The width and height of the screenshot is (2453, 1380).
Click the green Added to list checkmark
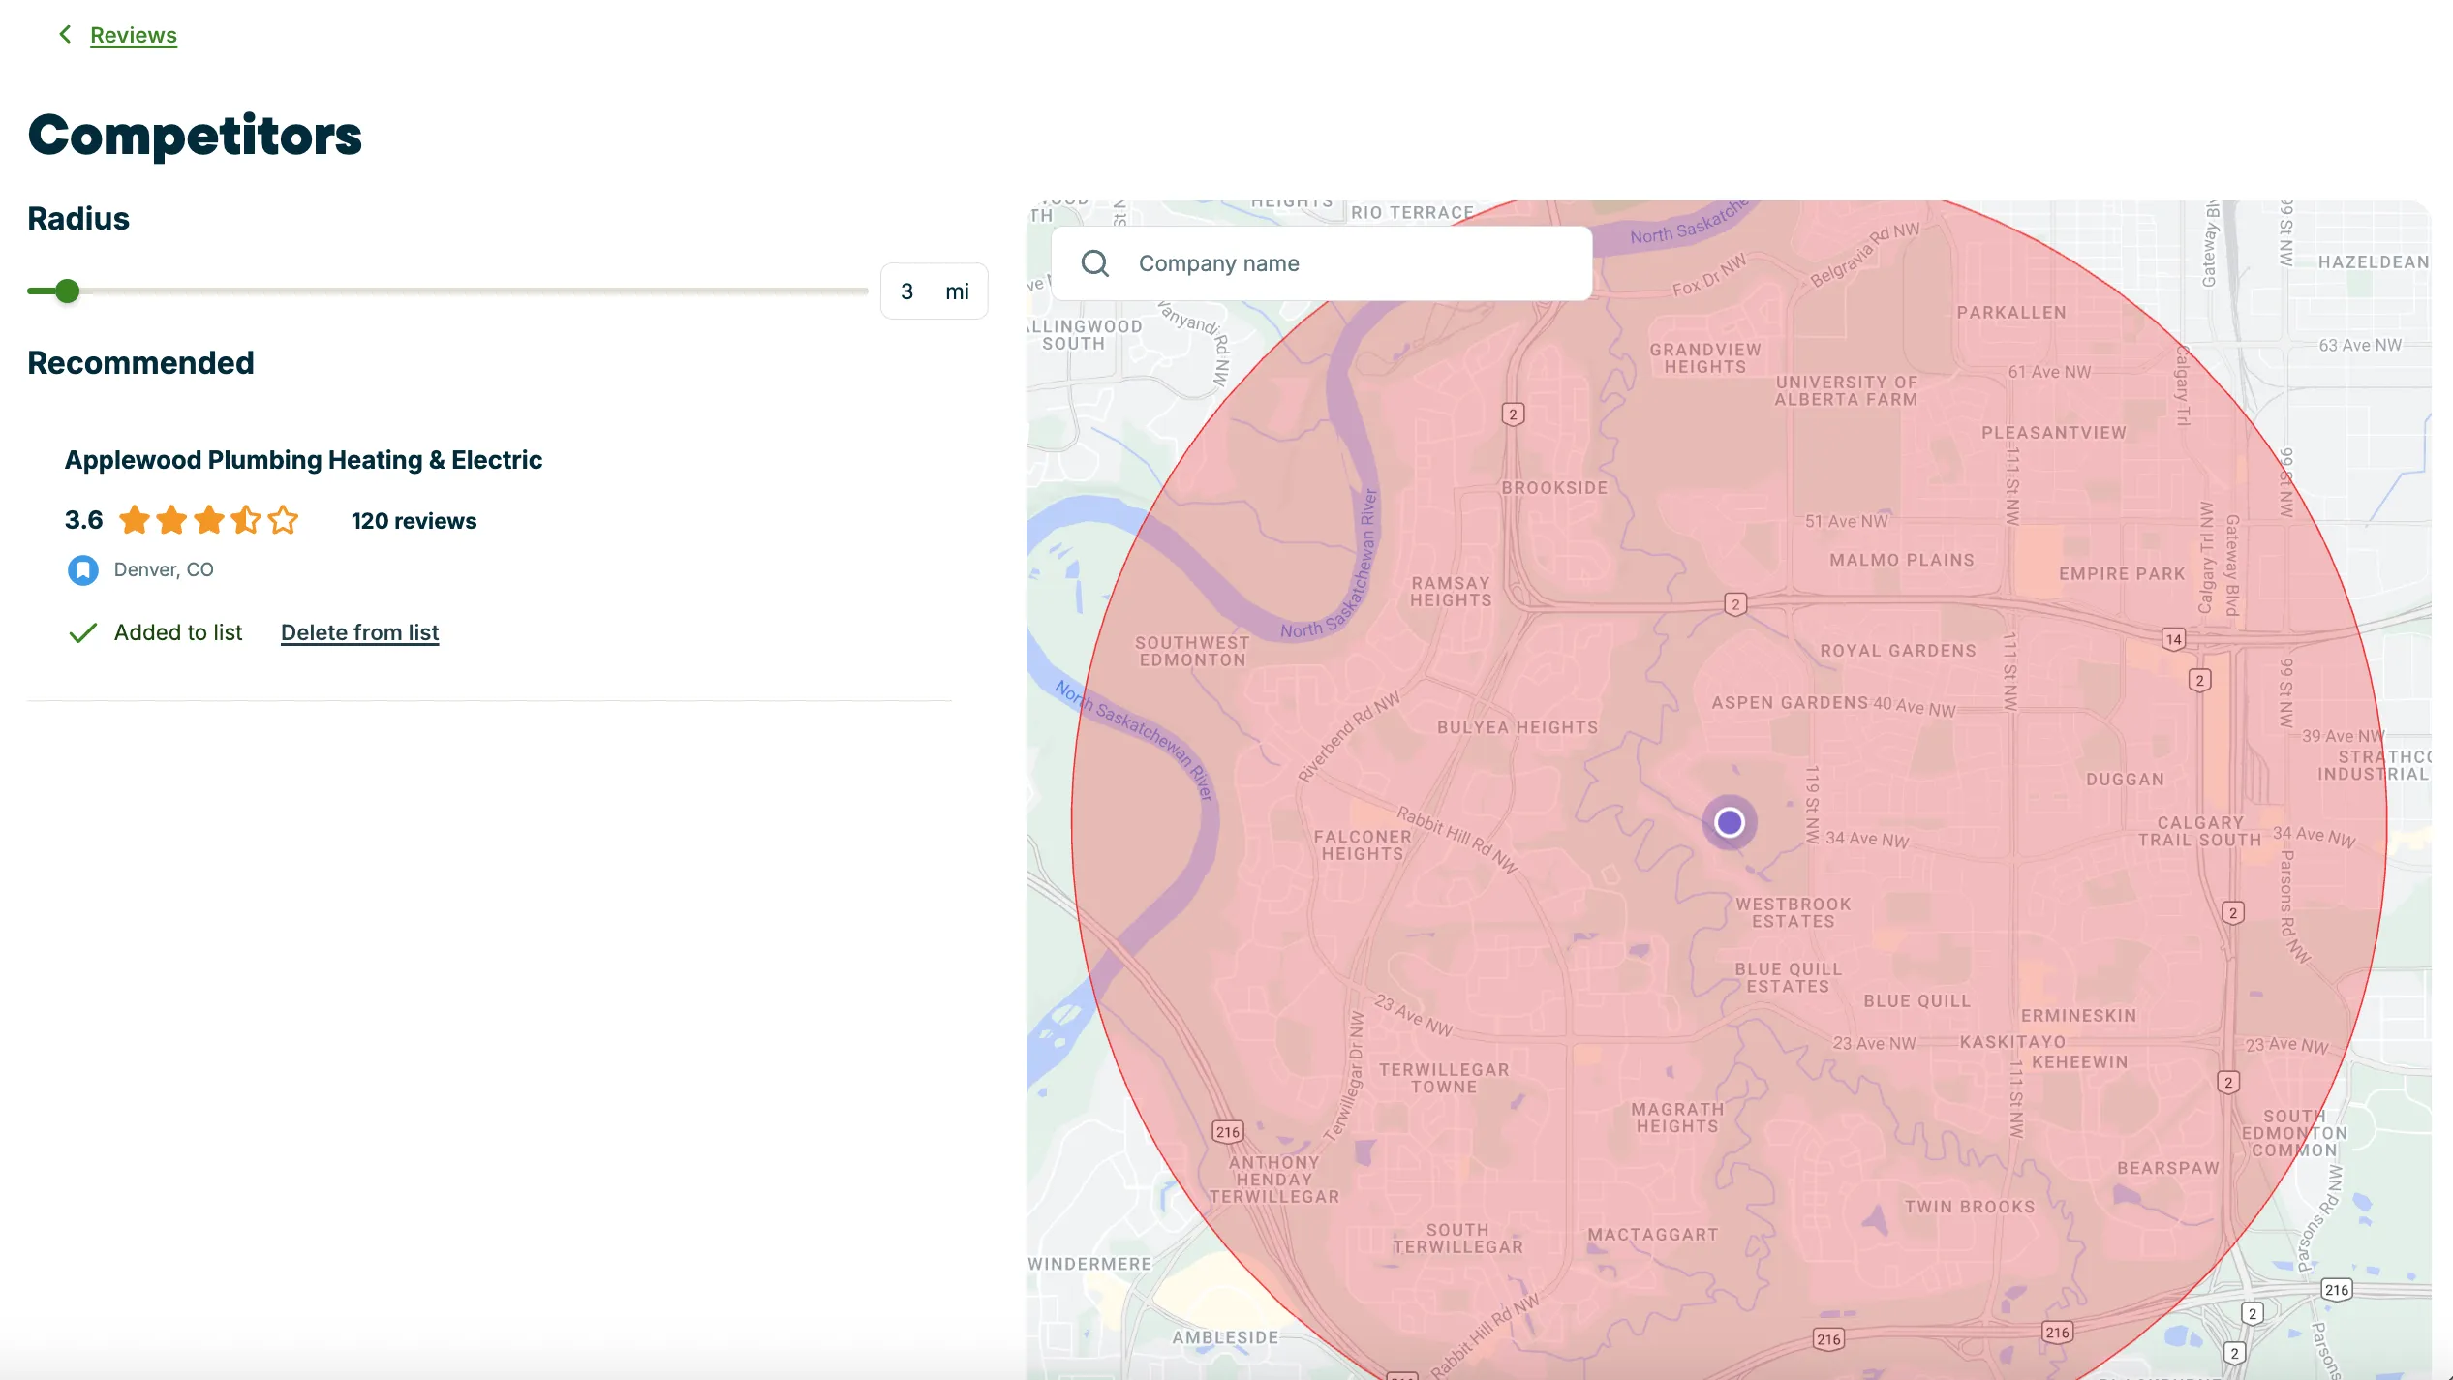click(83, 632)
